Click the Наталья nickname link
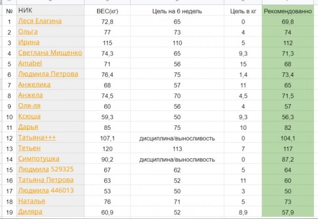This screenshot has width=318, height=219. [x=31, y=201]
